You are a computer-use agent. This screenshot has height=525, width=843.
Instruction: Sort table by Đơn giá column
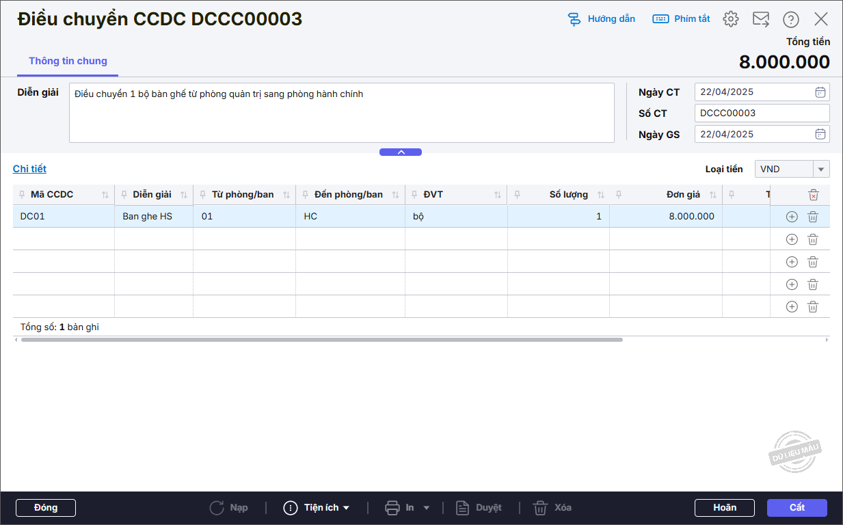(x=713, y=195)
